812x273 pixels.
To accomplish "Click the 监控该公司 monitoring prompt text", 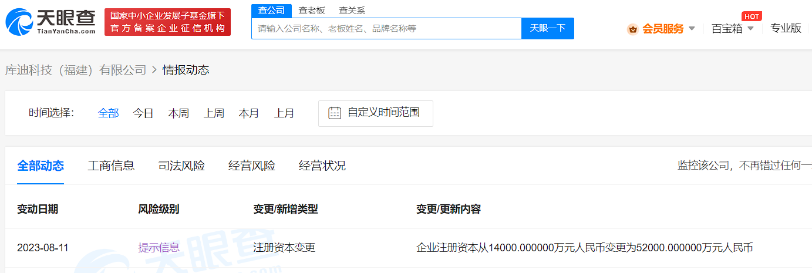I will click(x=744, y=166).
